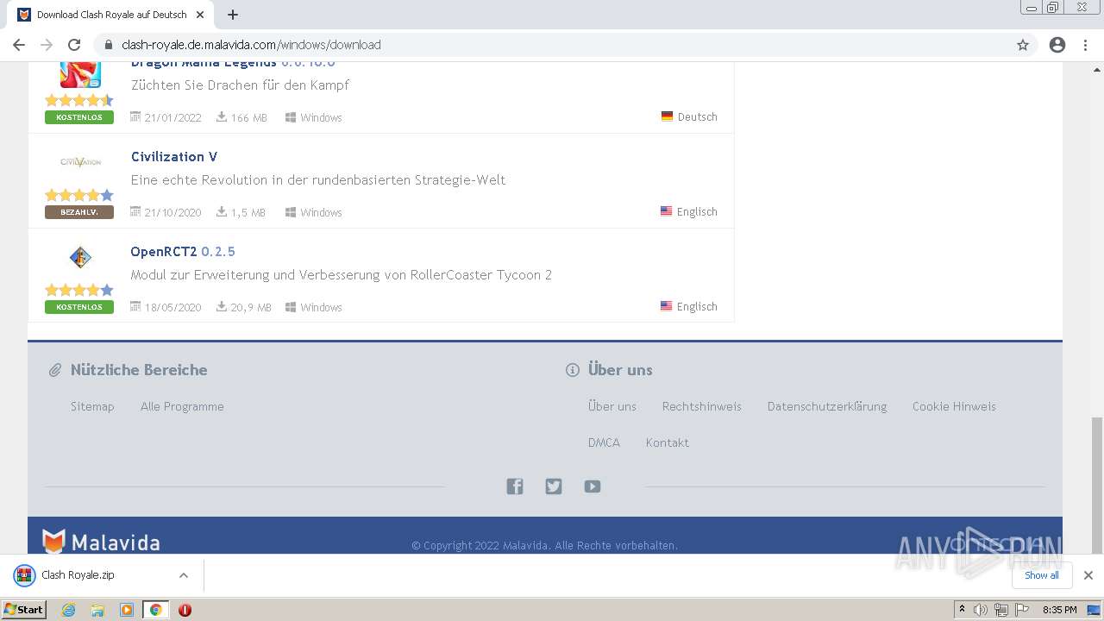
Task: Show hidden system tray icons
Action: click(x=962, y=610)
